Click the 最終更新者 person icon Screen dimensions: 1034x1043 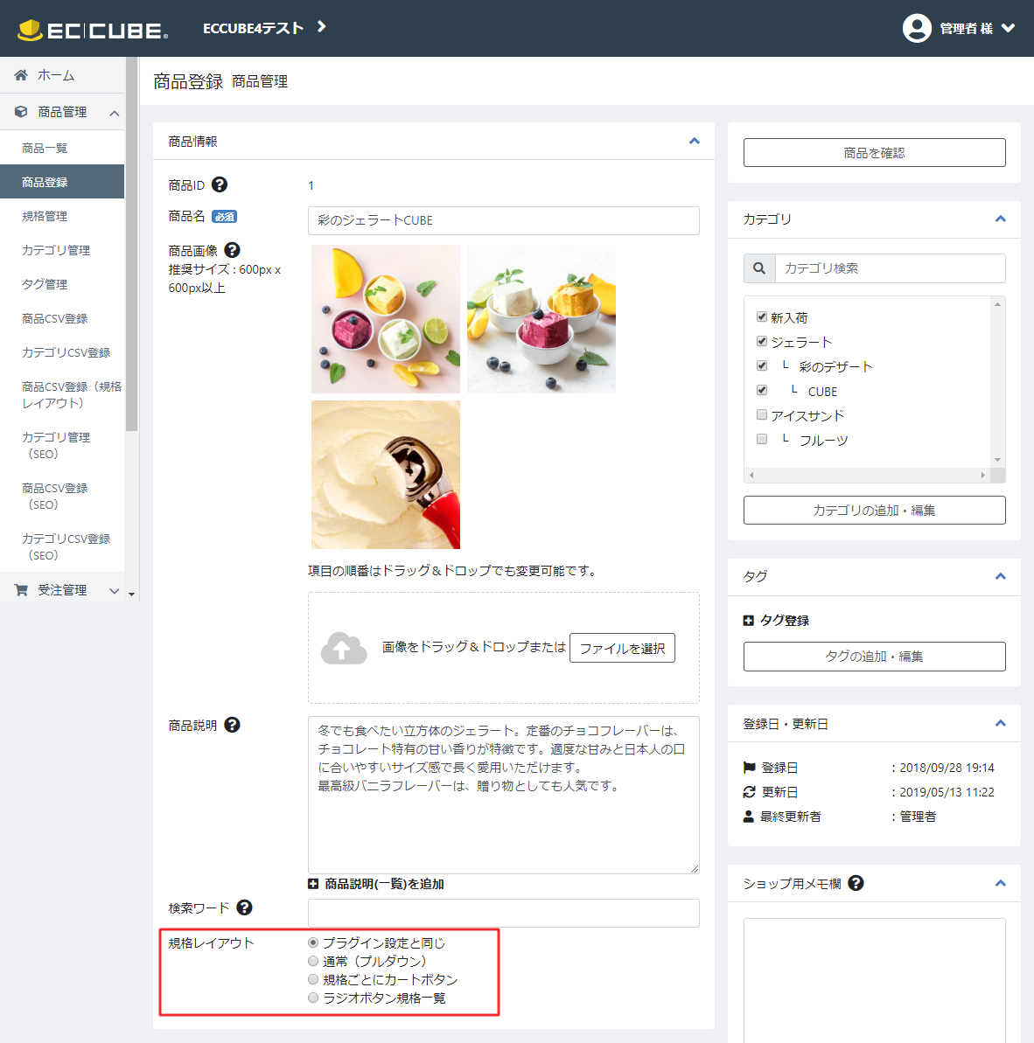point(749,817)
